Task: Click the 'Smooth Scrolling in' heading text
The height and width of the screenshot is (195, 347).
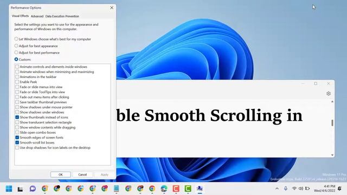Action: (x=223, y=116)
